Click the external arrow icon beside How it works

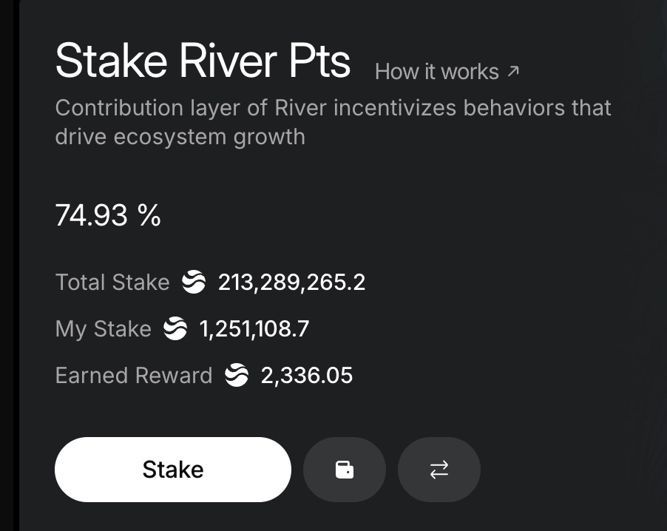pos(514,71)
